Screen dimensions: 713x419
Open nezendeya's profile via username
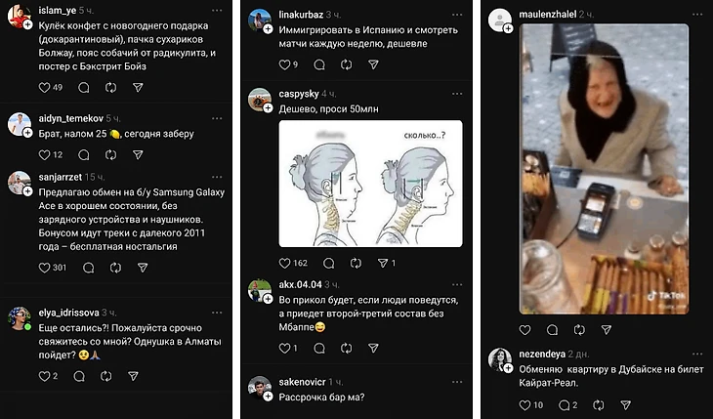click(x=542, y=354)
